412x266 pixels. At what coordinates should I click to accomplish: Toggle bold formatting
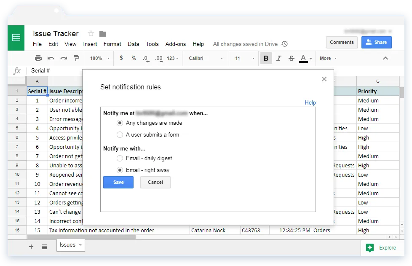(x=266, y=58)
